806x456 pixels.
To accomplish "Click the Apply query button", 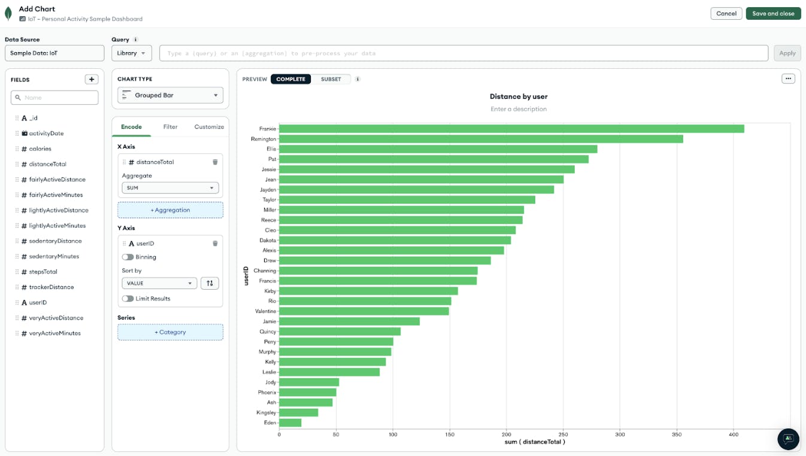I will click(x=787, y=53).
